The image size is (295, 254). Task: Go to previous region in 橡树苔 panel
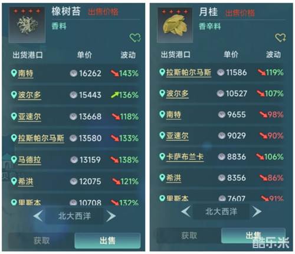(38, 216)
